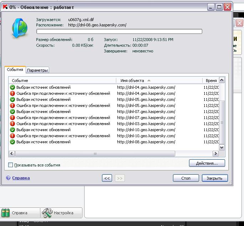Open the Справка help link
This screenshot has width=244, height=226.
coord(21,178)
